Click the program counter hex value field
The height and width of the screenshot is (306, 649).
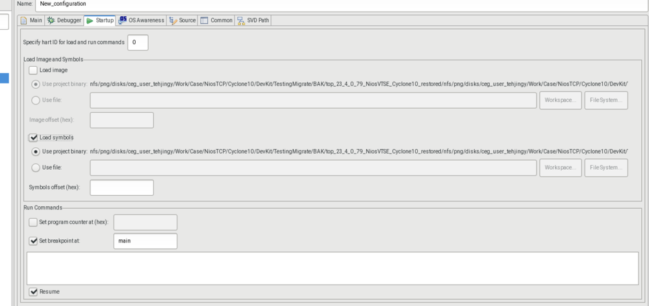point(146,222)
